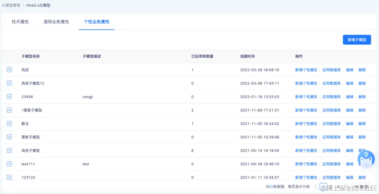Click 新增个性属性 for 风控子模型12

306,83
